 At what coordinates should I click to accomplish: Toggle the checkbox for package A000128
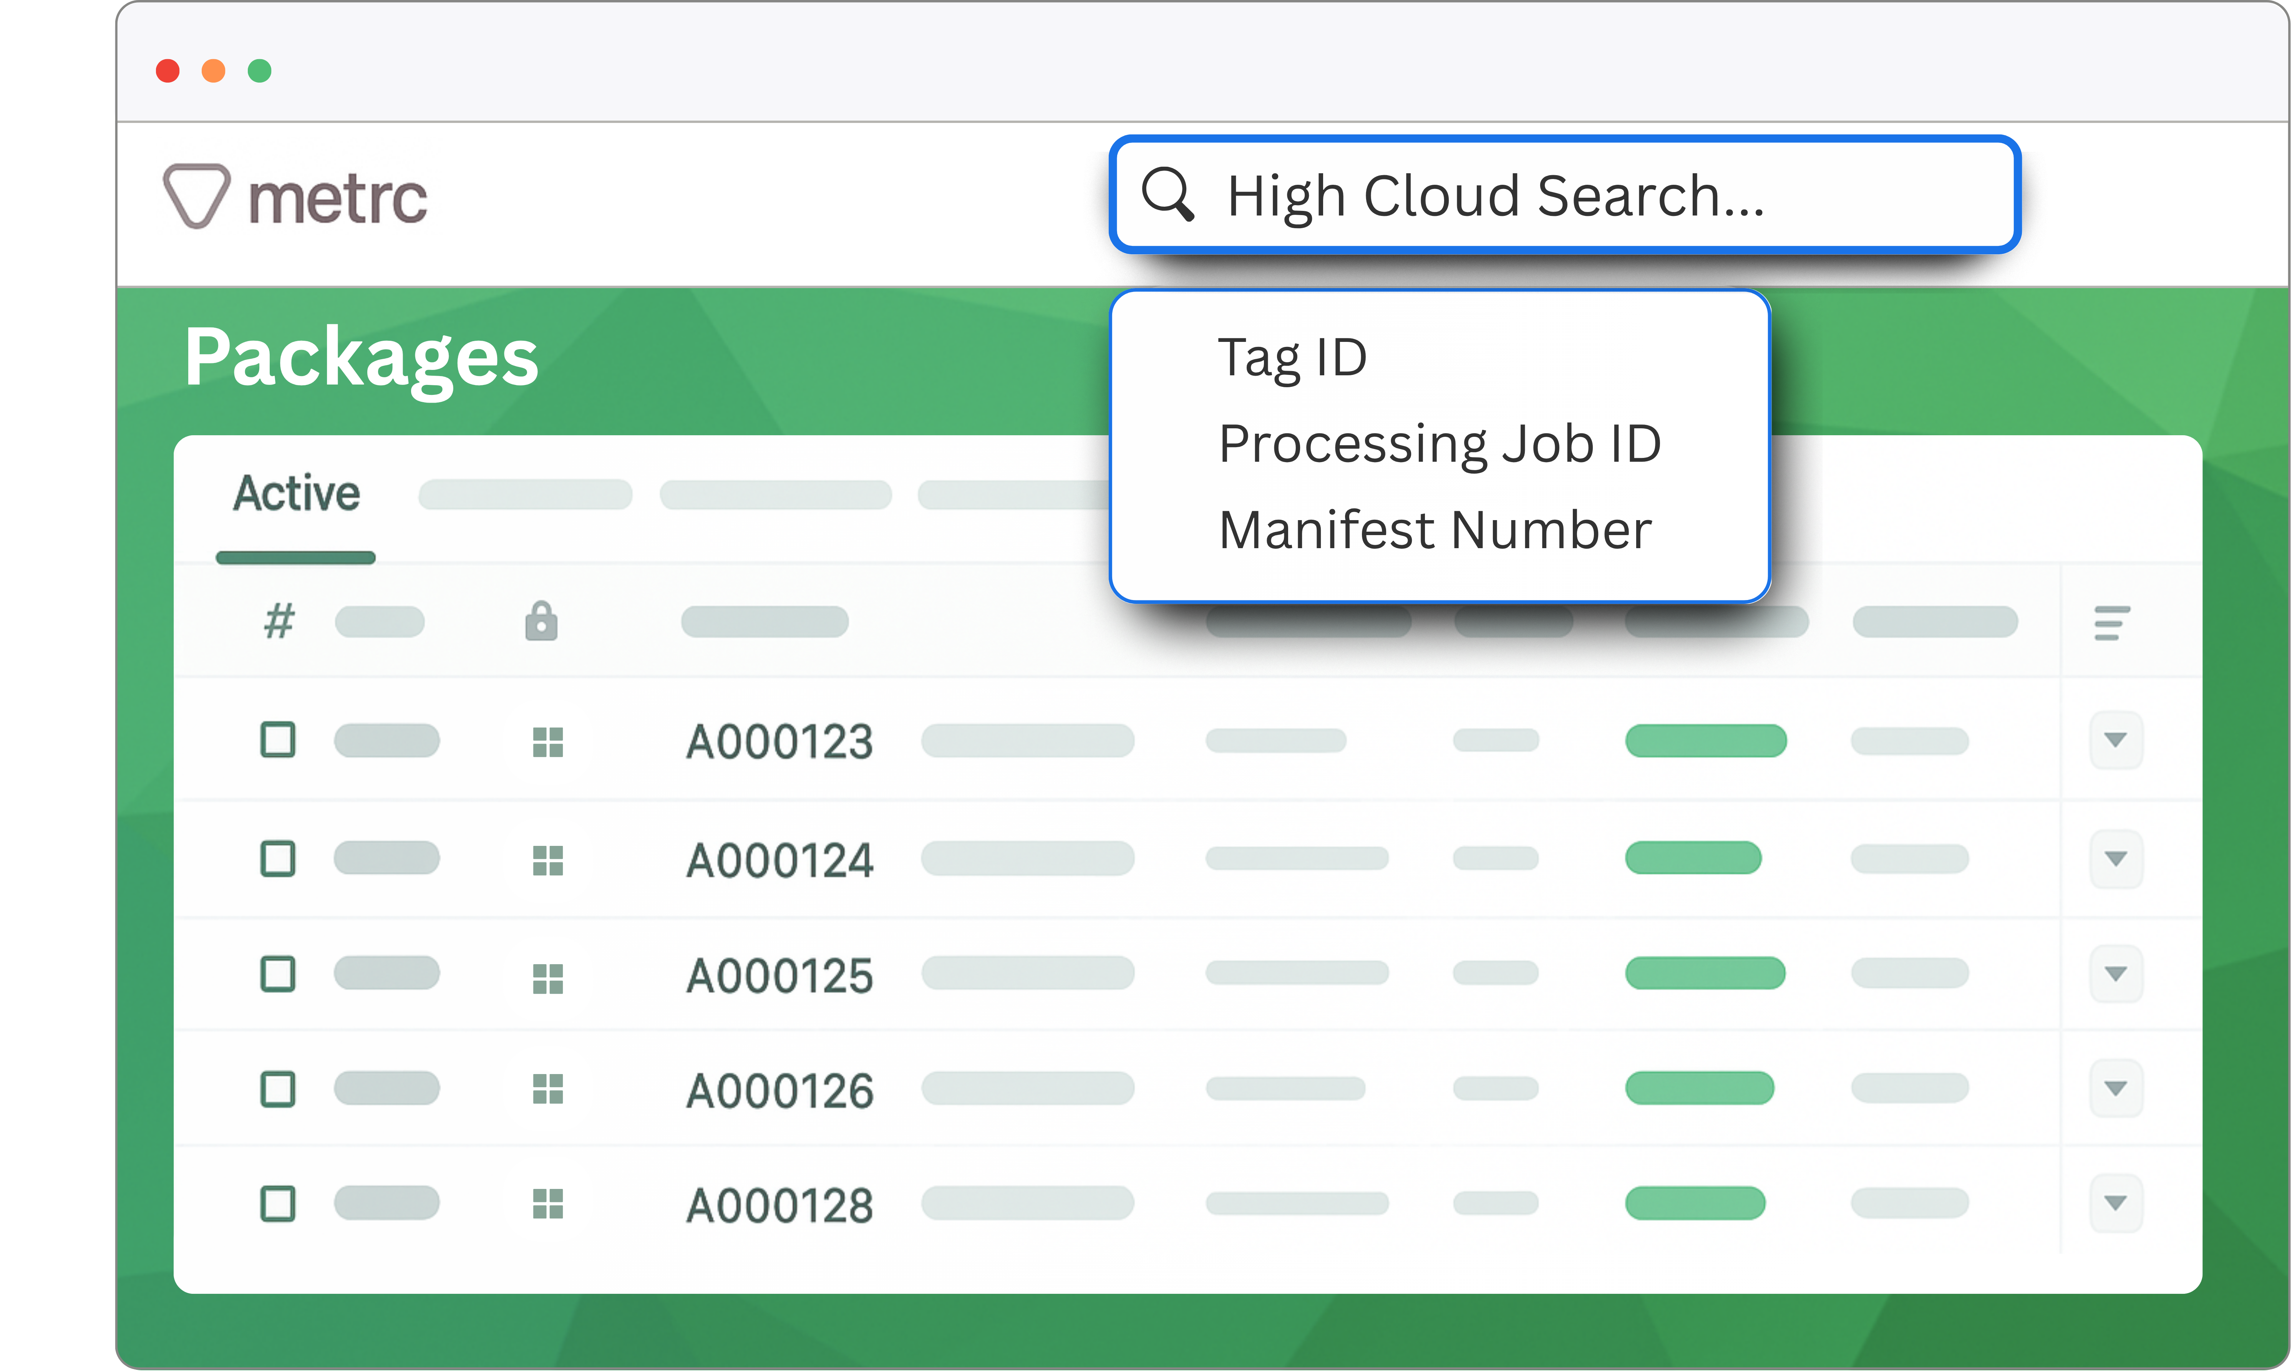[x=278, y=1204]
